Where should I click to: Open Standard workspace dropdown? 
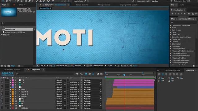[160, 1]
